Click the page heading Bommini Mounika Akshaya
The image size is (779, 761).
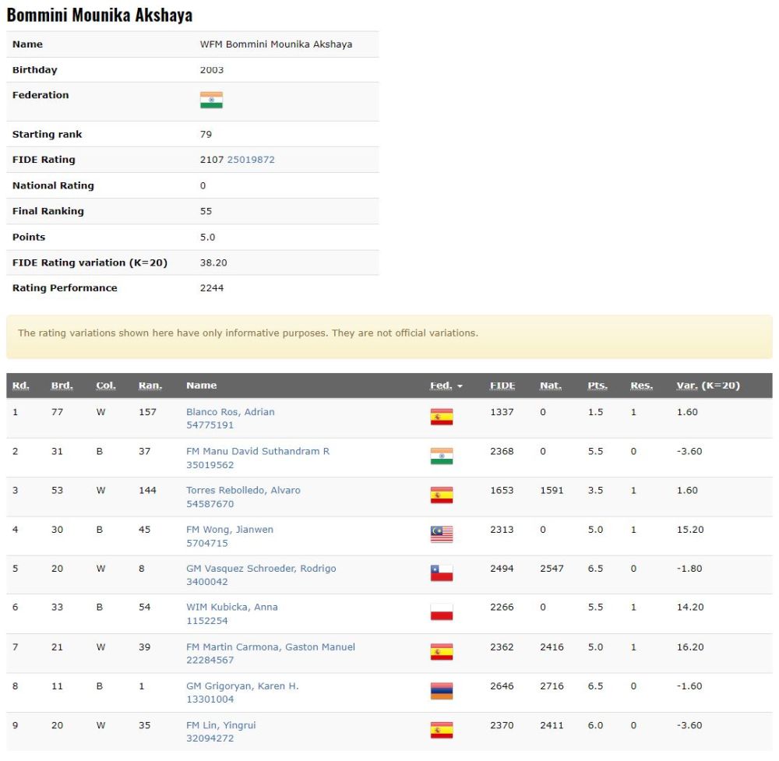coord(100,15)
